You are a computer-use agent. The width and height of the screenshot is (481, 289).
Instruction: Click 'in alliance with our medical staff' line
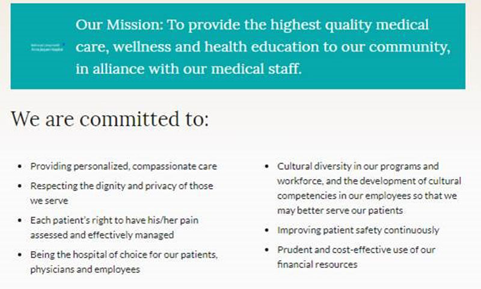(x=188, y=68)
